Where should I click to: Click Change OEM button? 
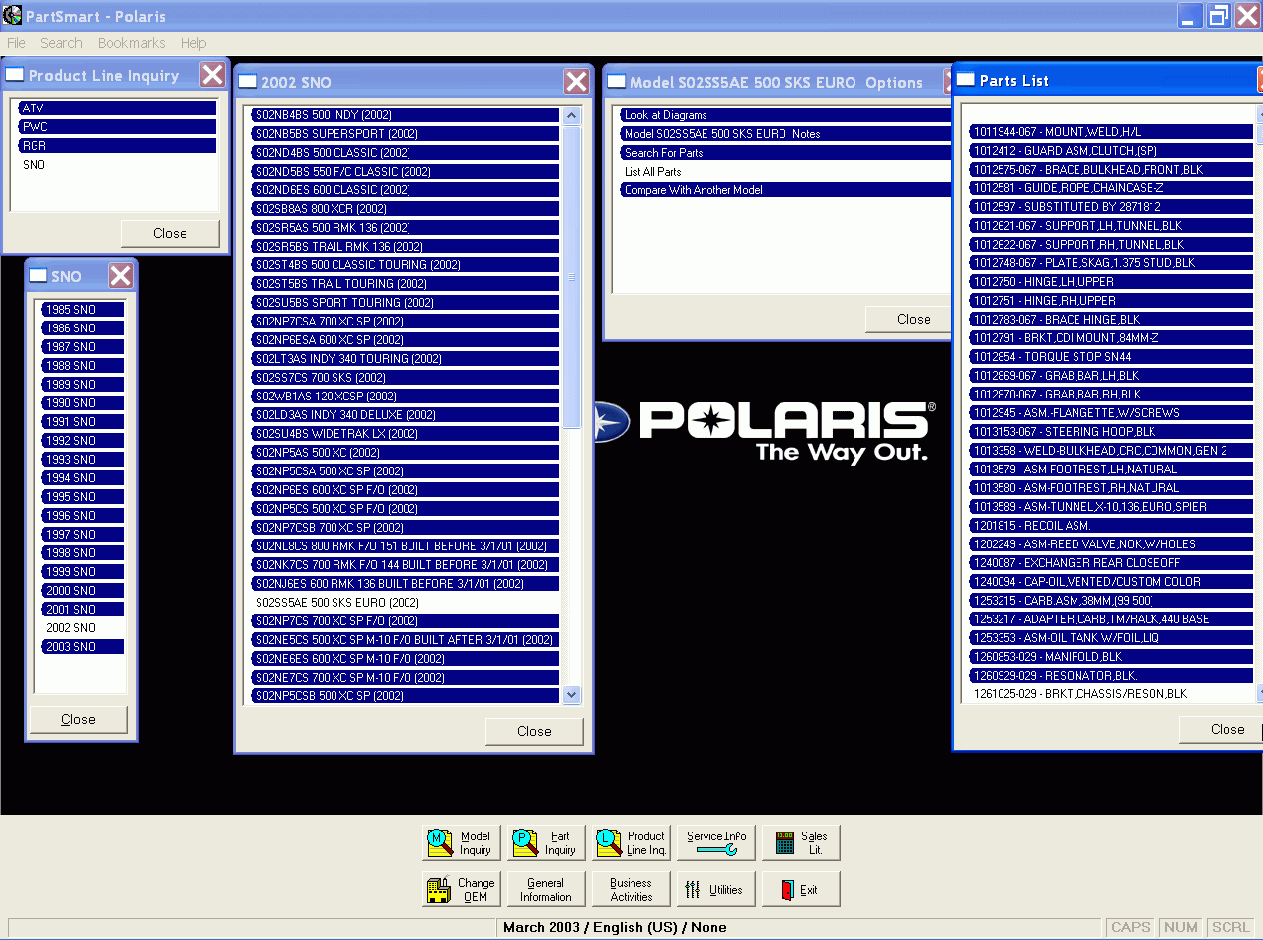[x=462, y=890]
